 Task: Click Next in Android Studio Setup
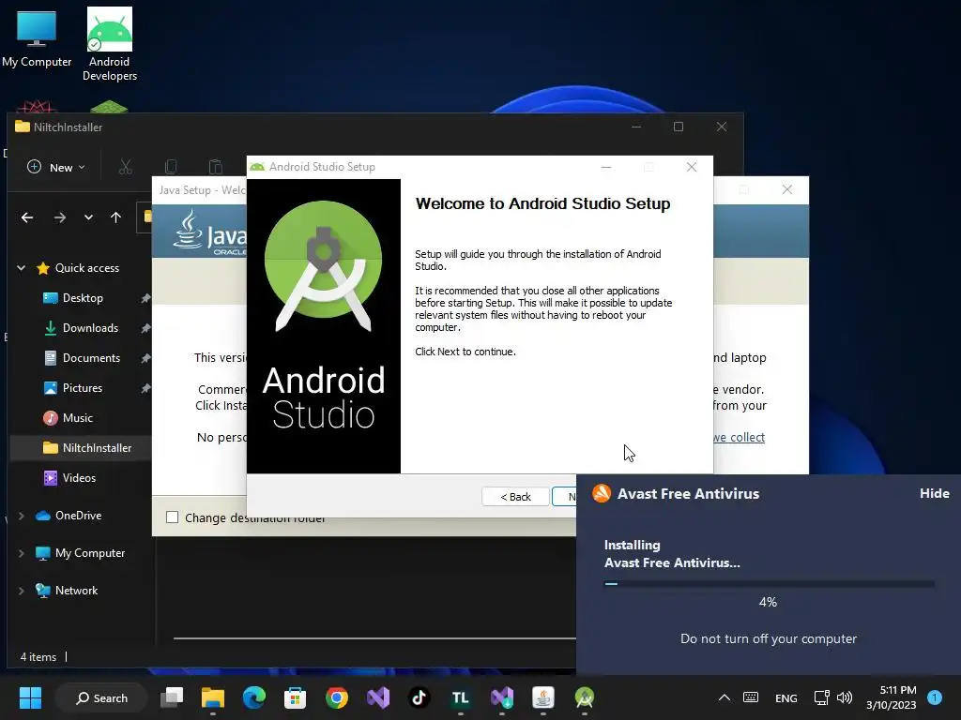564,497
